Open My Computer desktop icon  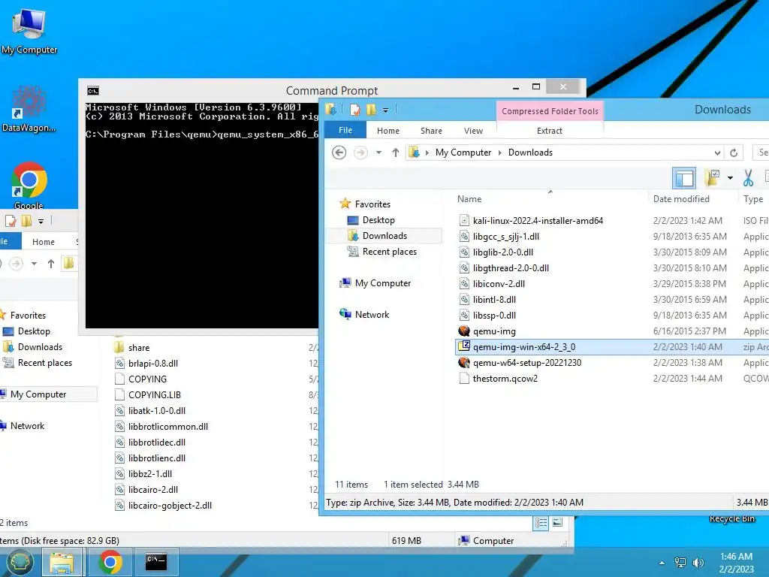(x=29, y=30)
